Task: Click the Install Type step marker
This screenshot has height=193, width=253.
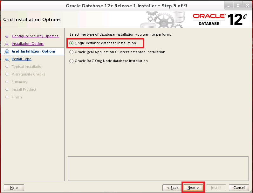Action: (x=7, y=59)
